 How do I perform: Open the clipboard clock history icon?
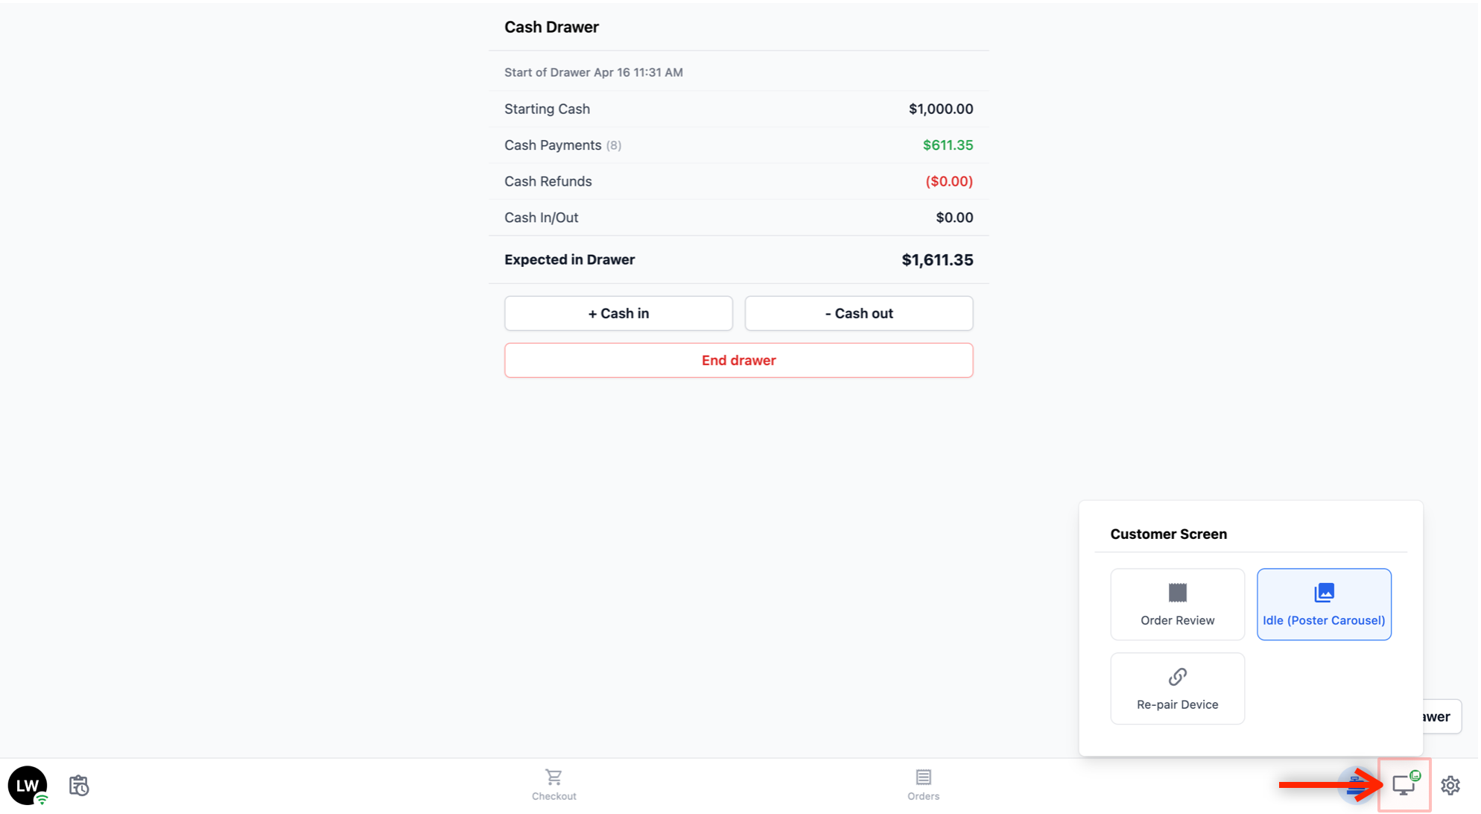click(79, 785)
